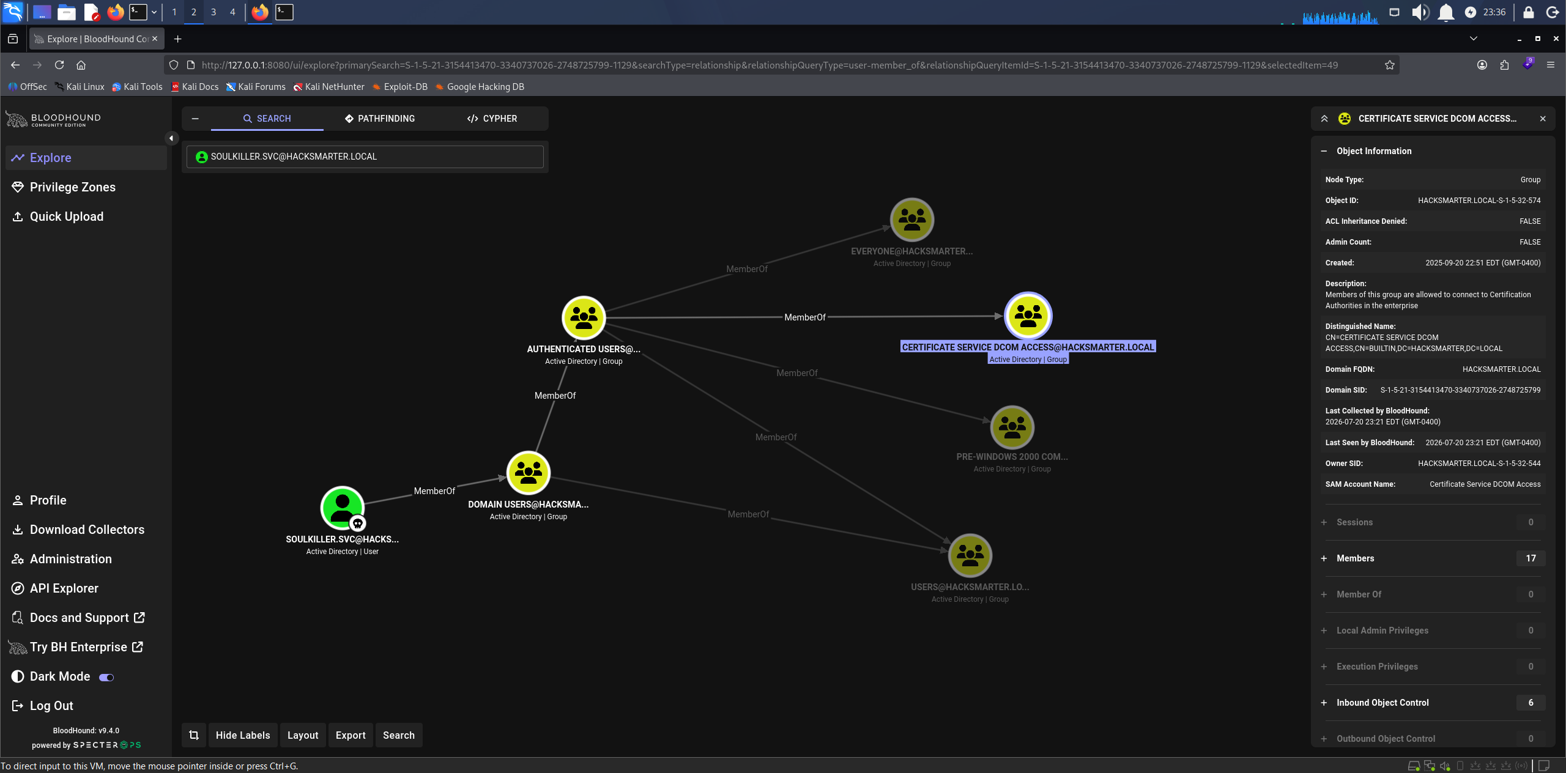This screenshot has width=1566, height=773.
Task: Go to browser home icon
Action: (81, 65)
